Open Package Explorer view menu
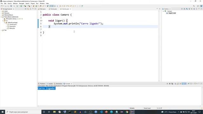 (x=30, y=9)
